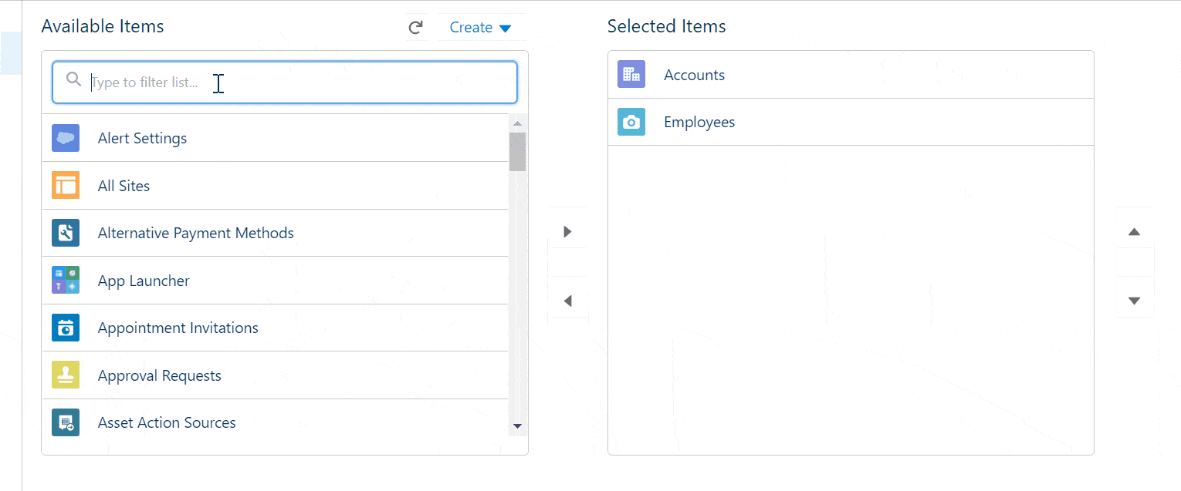Screen dimensions: 1181x491
Task: Click the magnifying glass search icon
Action: 73,79
